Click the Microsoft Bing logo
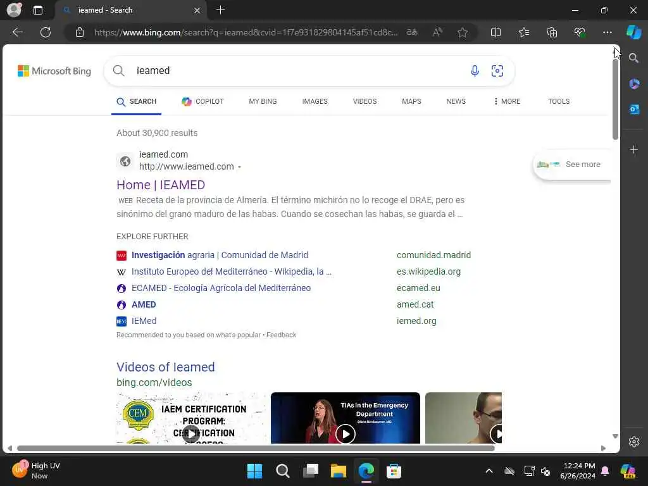The height and width of the screenshot is (486, 648). click(54, 71)
